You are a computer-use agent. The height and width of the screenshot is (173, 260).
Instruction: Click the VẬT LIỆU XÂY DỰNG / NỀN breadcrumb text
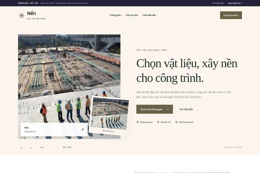coord(152,50)
